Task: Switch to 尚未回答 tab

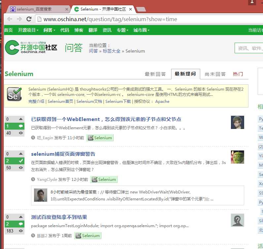Action: pos(215,74)
